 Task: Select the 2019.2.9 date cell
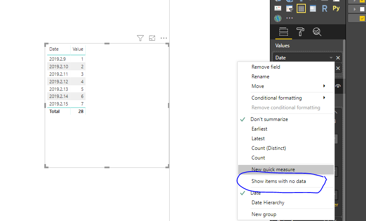57,59
